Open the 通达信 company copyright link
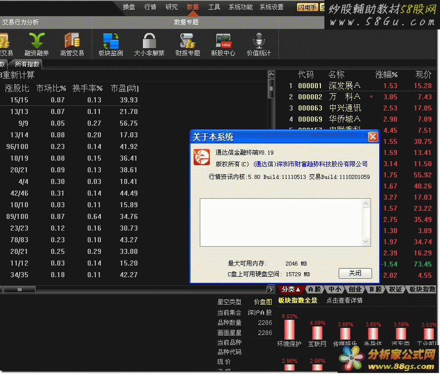 310,164
